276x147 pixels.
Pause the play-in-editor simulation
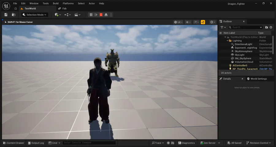[x=91, y=15]
